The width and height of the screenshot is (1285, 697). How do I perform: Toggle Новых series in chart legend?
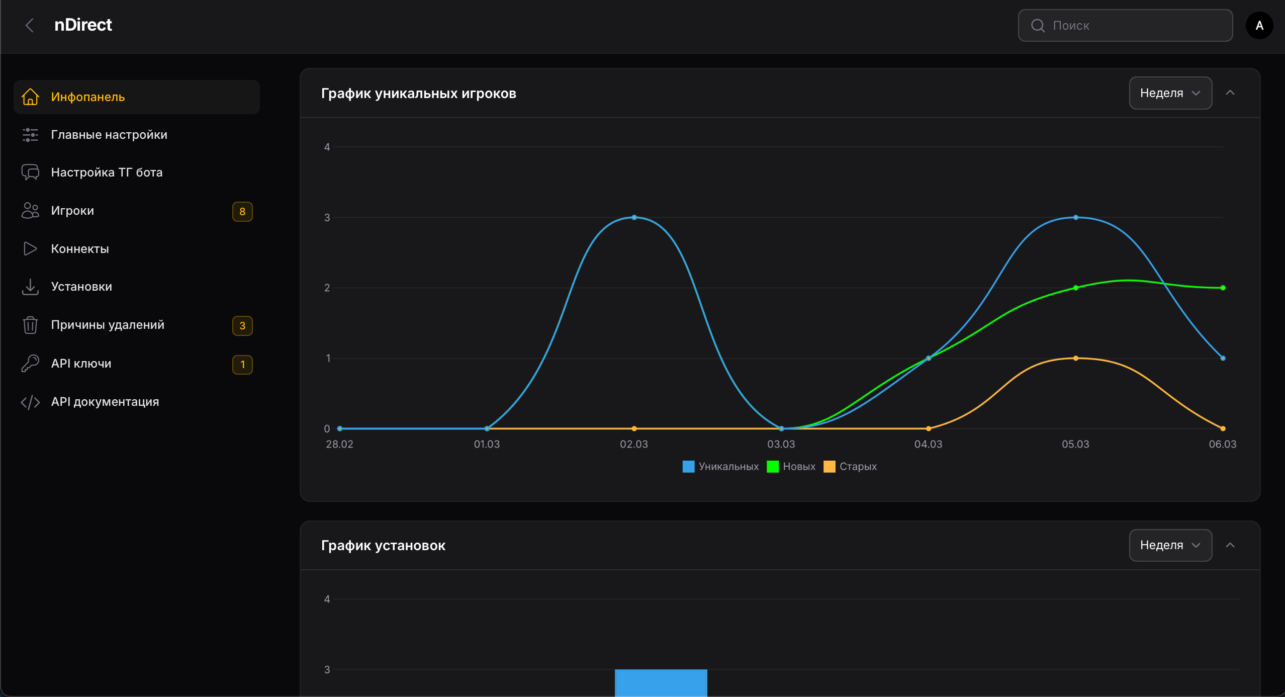pos(791,467)
